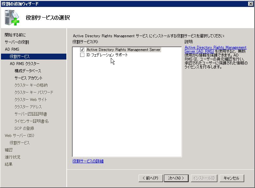Viewport: 255px width, 188px height.
Task: Select クラスター アドレス step
Action: 28,107
